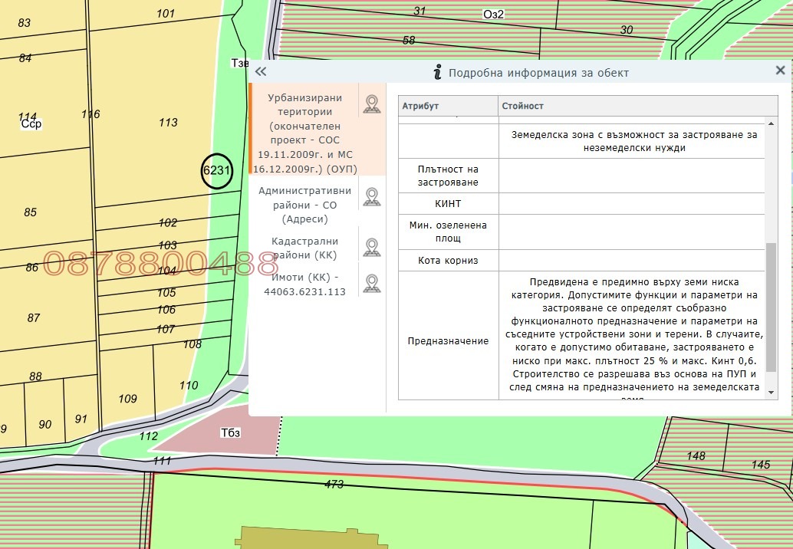Collapse the info panel with double chevron

pyautogui.click(x=261, y=72)
